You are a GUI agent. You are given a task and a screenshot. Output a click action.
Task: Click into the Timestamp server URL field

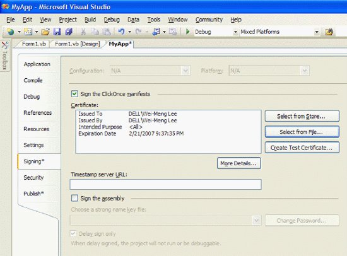click(165, 184)
